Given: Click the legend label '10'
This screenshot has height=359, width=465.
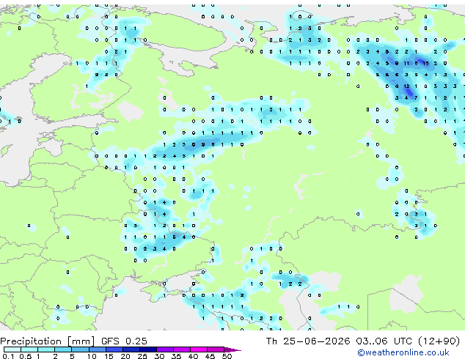Looking at the screenshot, I should tap(92, 356).
